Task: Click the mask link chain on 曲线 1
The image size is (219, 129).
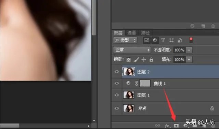Action: (x=137, y=83)
